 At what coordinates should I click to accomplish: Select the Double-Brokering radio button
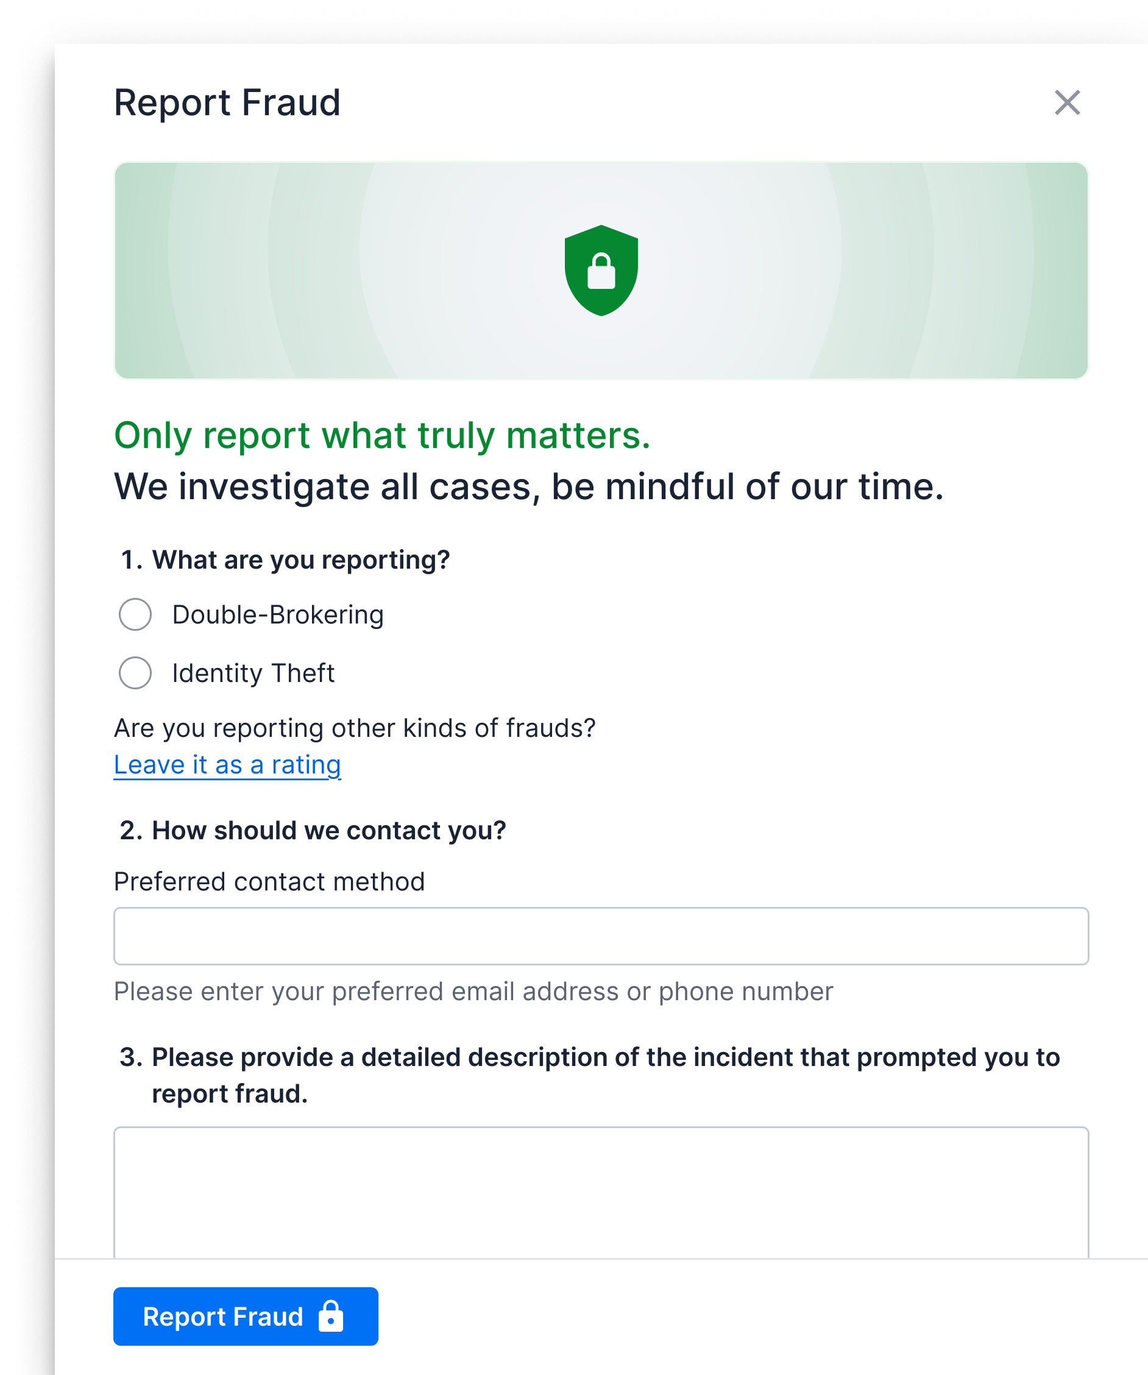click(x=135, y=614)
